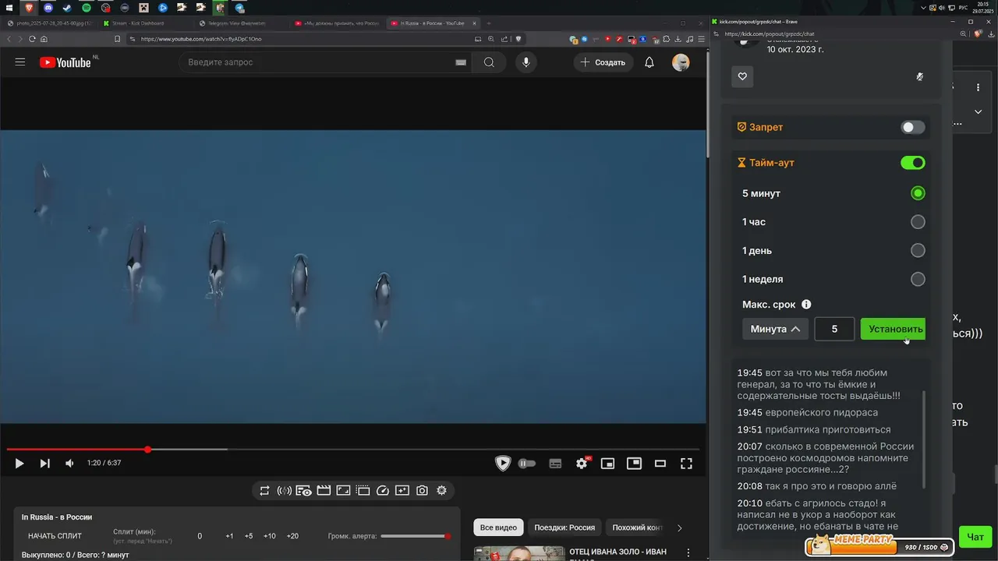
Task: Select the Поездки: Россия chip
Action: point(564,527)
